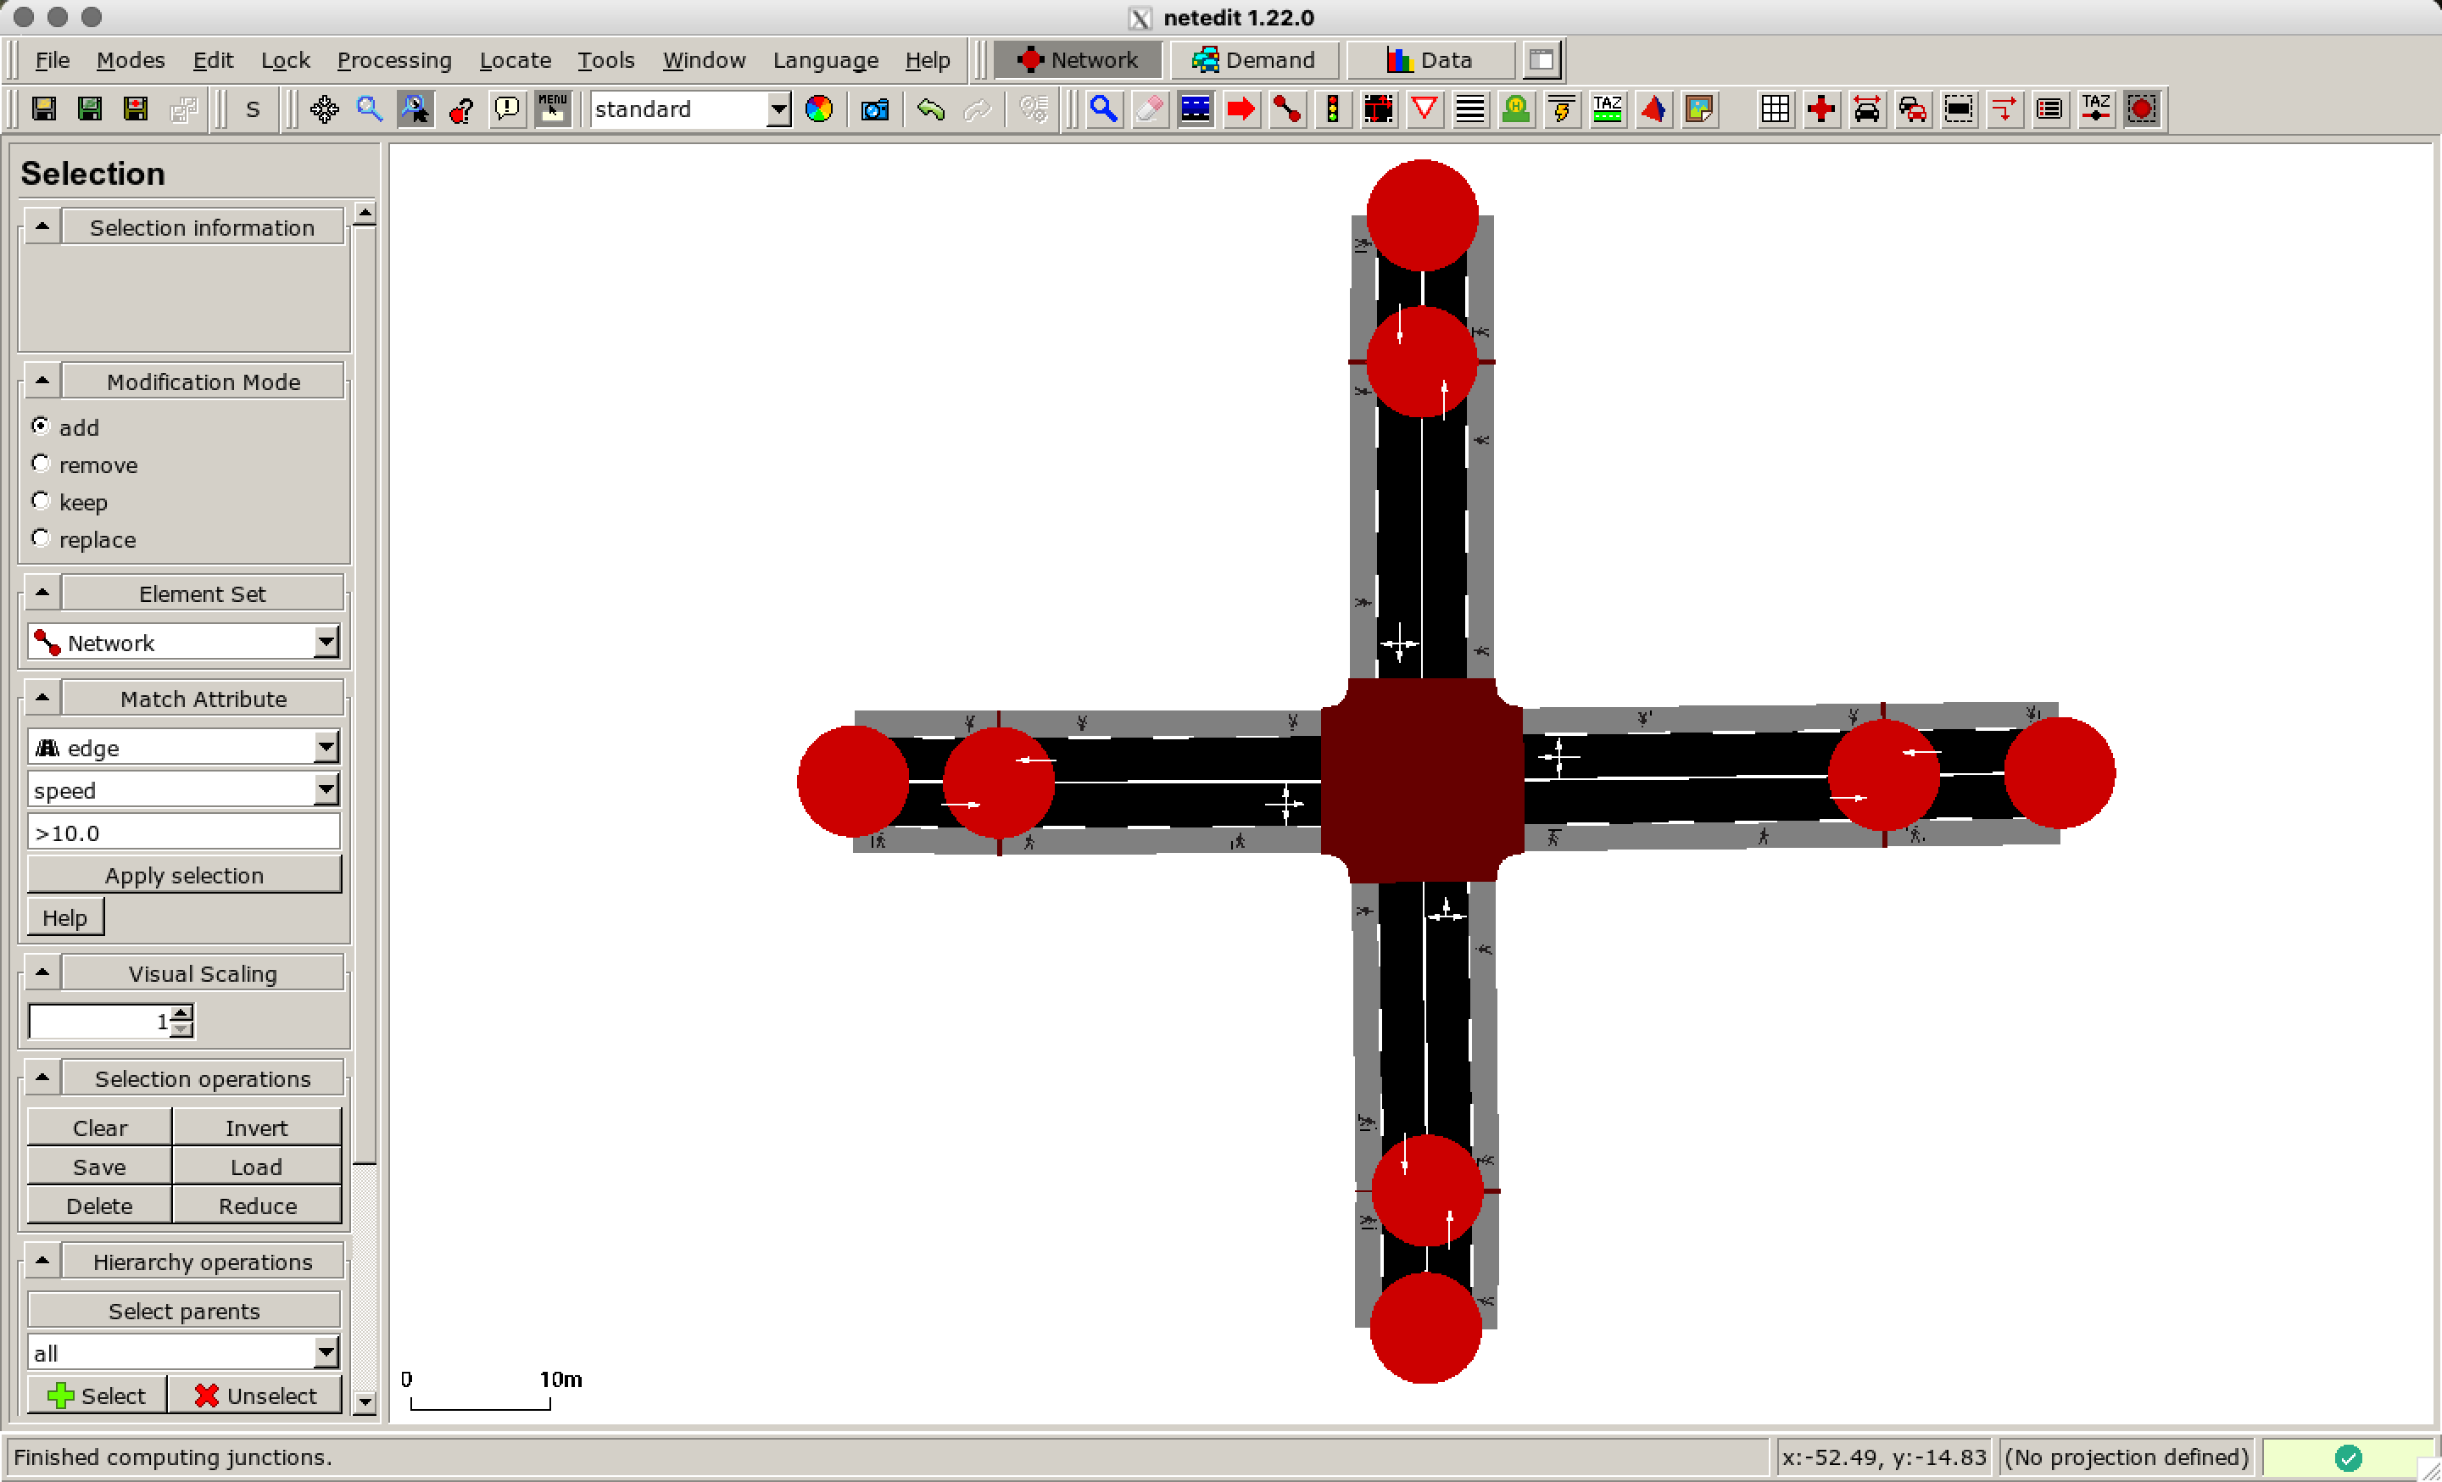The image size is (2442, 1482).
Task: Switch to traffic light edit mode
Action: tap(1333, 109)
